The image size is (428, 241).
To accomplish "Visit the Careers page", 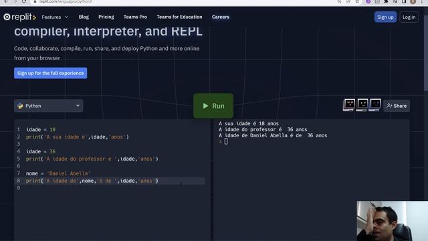I will click(221, 17).
